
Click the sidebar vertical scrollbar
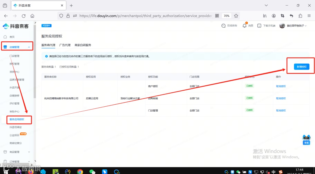pos(35,61)
